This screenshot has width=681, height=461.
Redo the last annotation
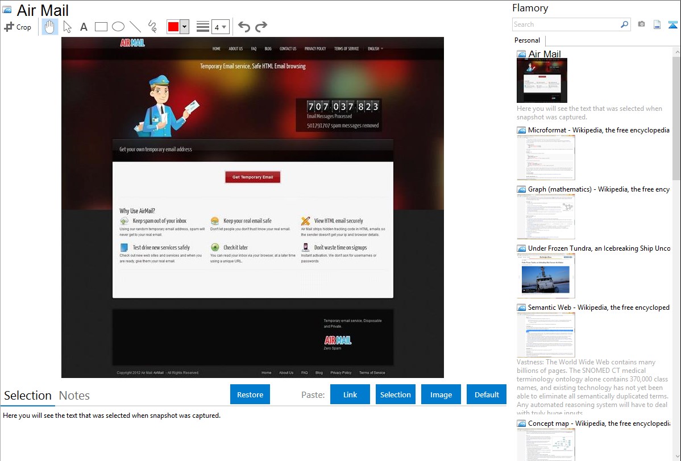(261, 27)
